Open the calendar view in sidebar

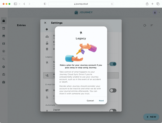[4, 28]
